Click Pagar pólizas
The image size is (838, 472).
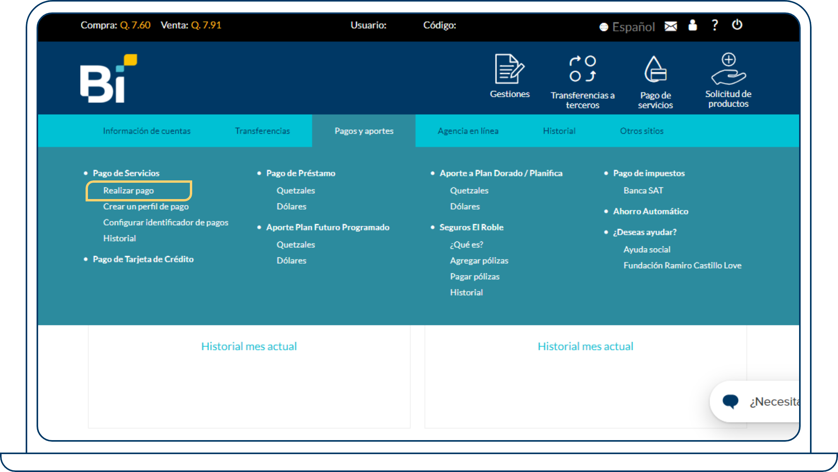(475, 276)
